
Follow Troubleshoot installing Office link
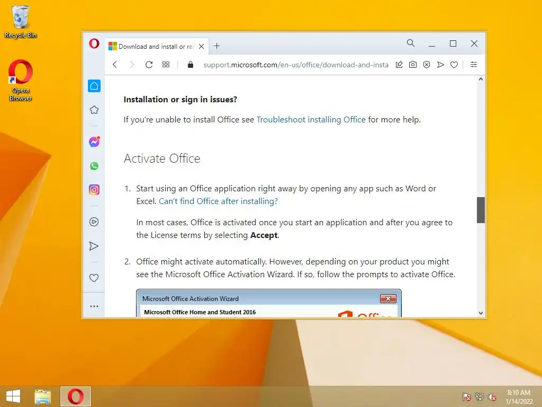[x=311, y=119]
